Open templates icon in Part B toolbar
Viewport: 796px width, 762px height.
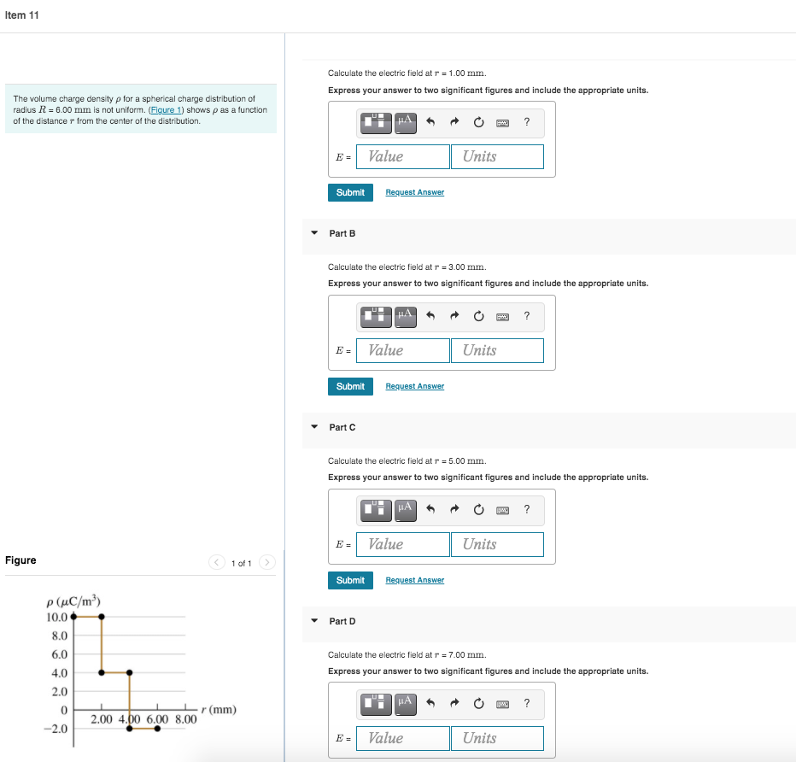coord(376,317)
